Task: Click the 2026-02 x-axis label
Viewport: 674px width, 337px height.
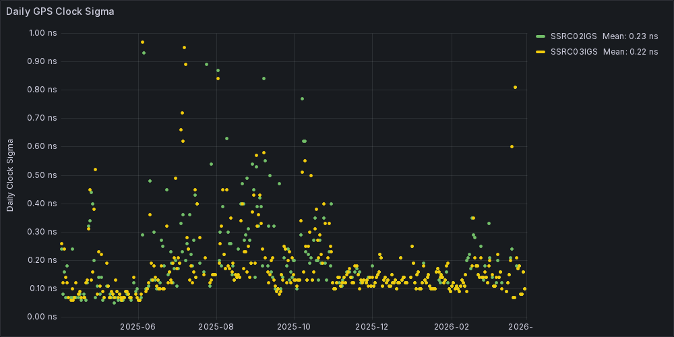Action: (452, 326)
